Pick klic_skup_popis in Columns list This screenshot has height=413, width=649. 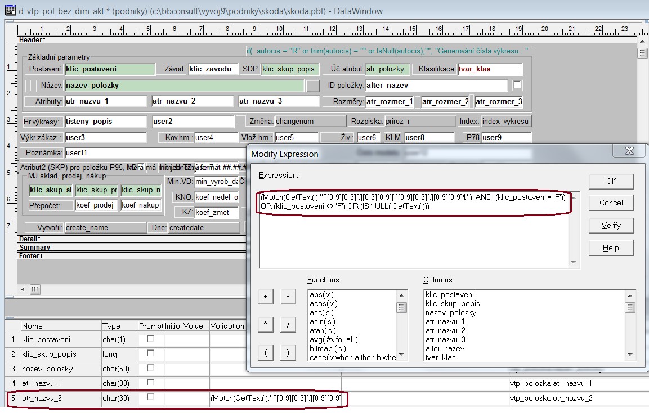point(453,304)
